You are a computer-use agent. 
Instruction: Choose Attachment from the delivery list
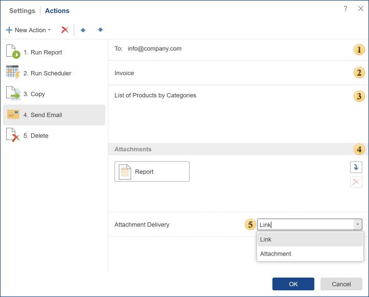(310, 254)
